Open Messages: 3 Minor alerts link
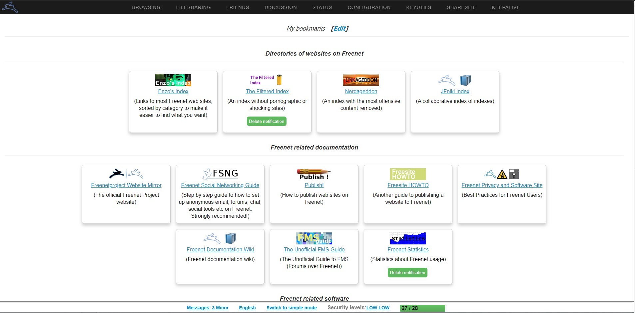Viewport: 635px width, 313px height. pyautogui.click(x=208, y=308)
